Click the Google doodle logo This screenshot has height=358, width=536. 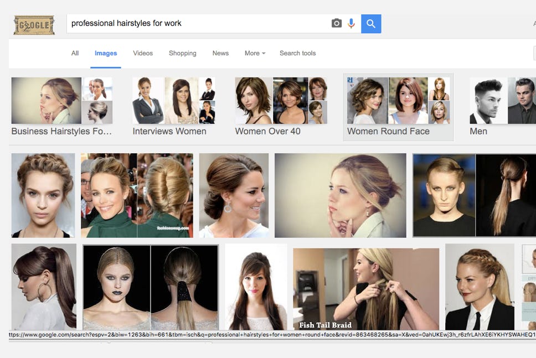pyautogui.click(x=34, y=25)
